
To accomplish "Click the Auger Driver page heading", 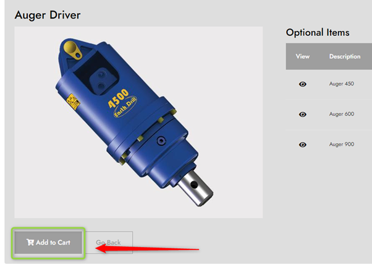I will click(x=48, y=15).
